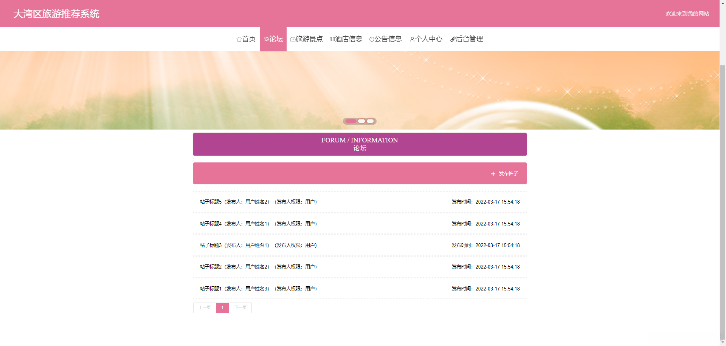Screen dimensions: 726x346
Task: Click the 欢迎来到我的网站 welcome text
Action: click(687, 14)
